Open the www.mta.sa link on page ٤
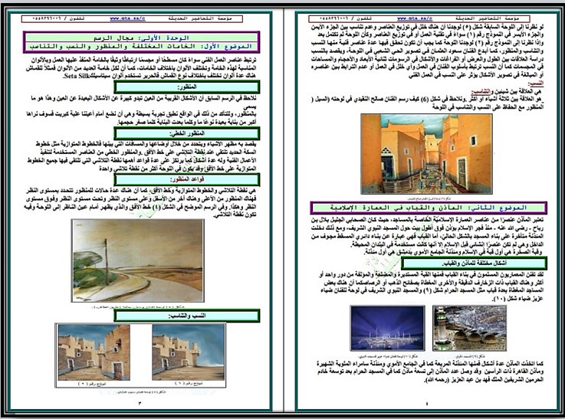 tap(415, 18)
